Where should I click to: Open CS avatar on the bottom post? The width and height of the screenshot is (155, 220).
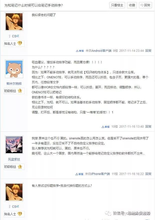(x=14, y=192)
